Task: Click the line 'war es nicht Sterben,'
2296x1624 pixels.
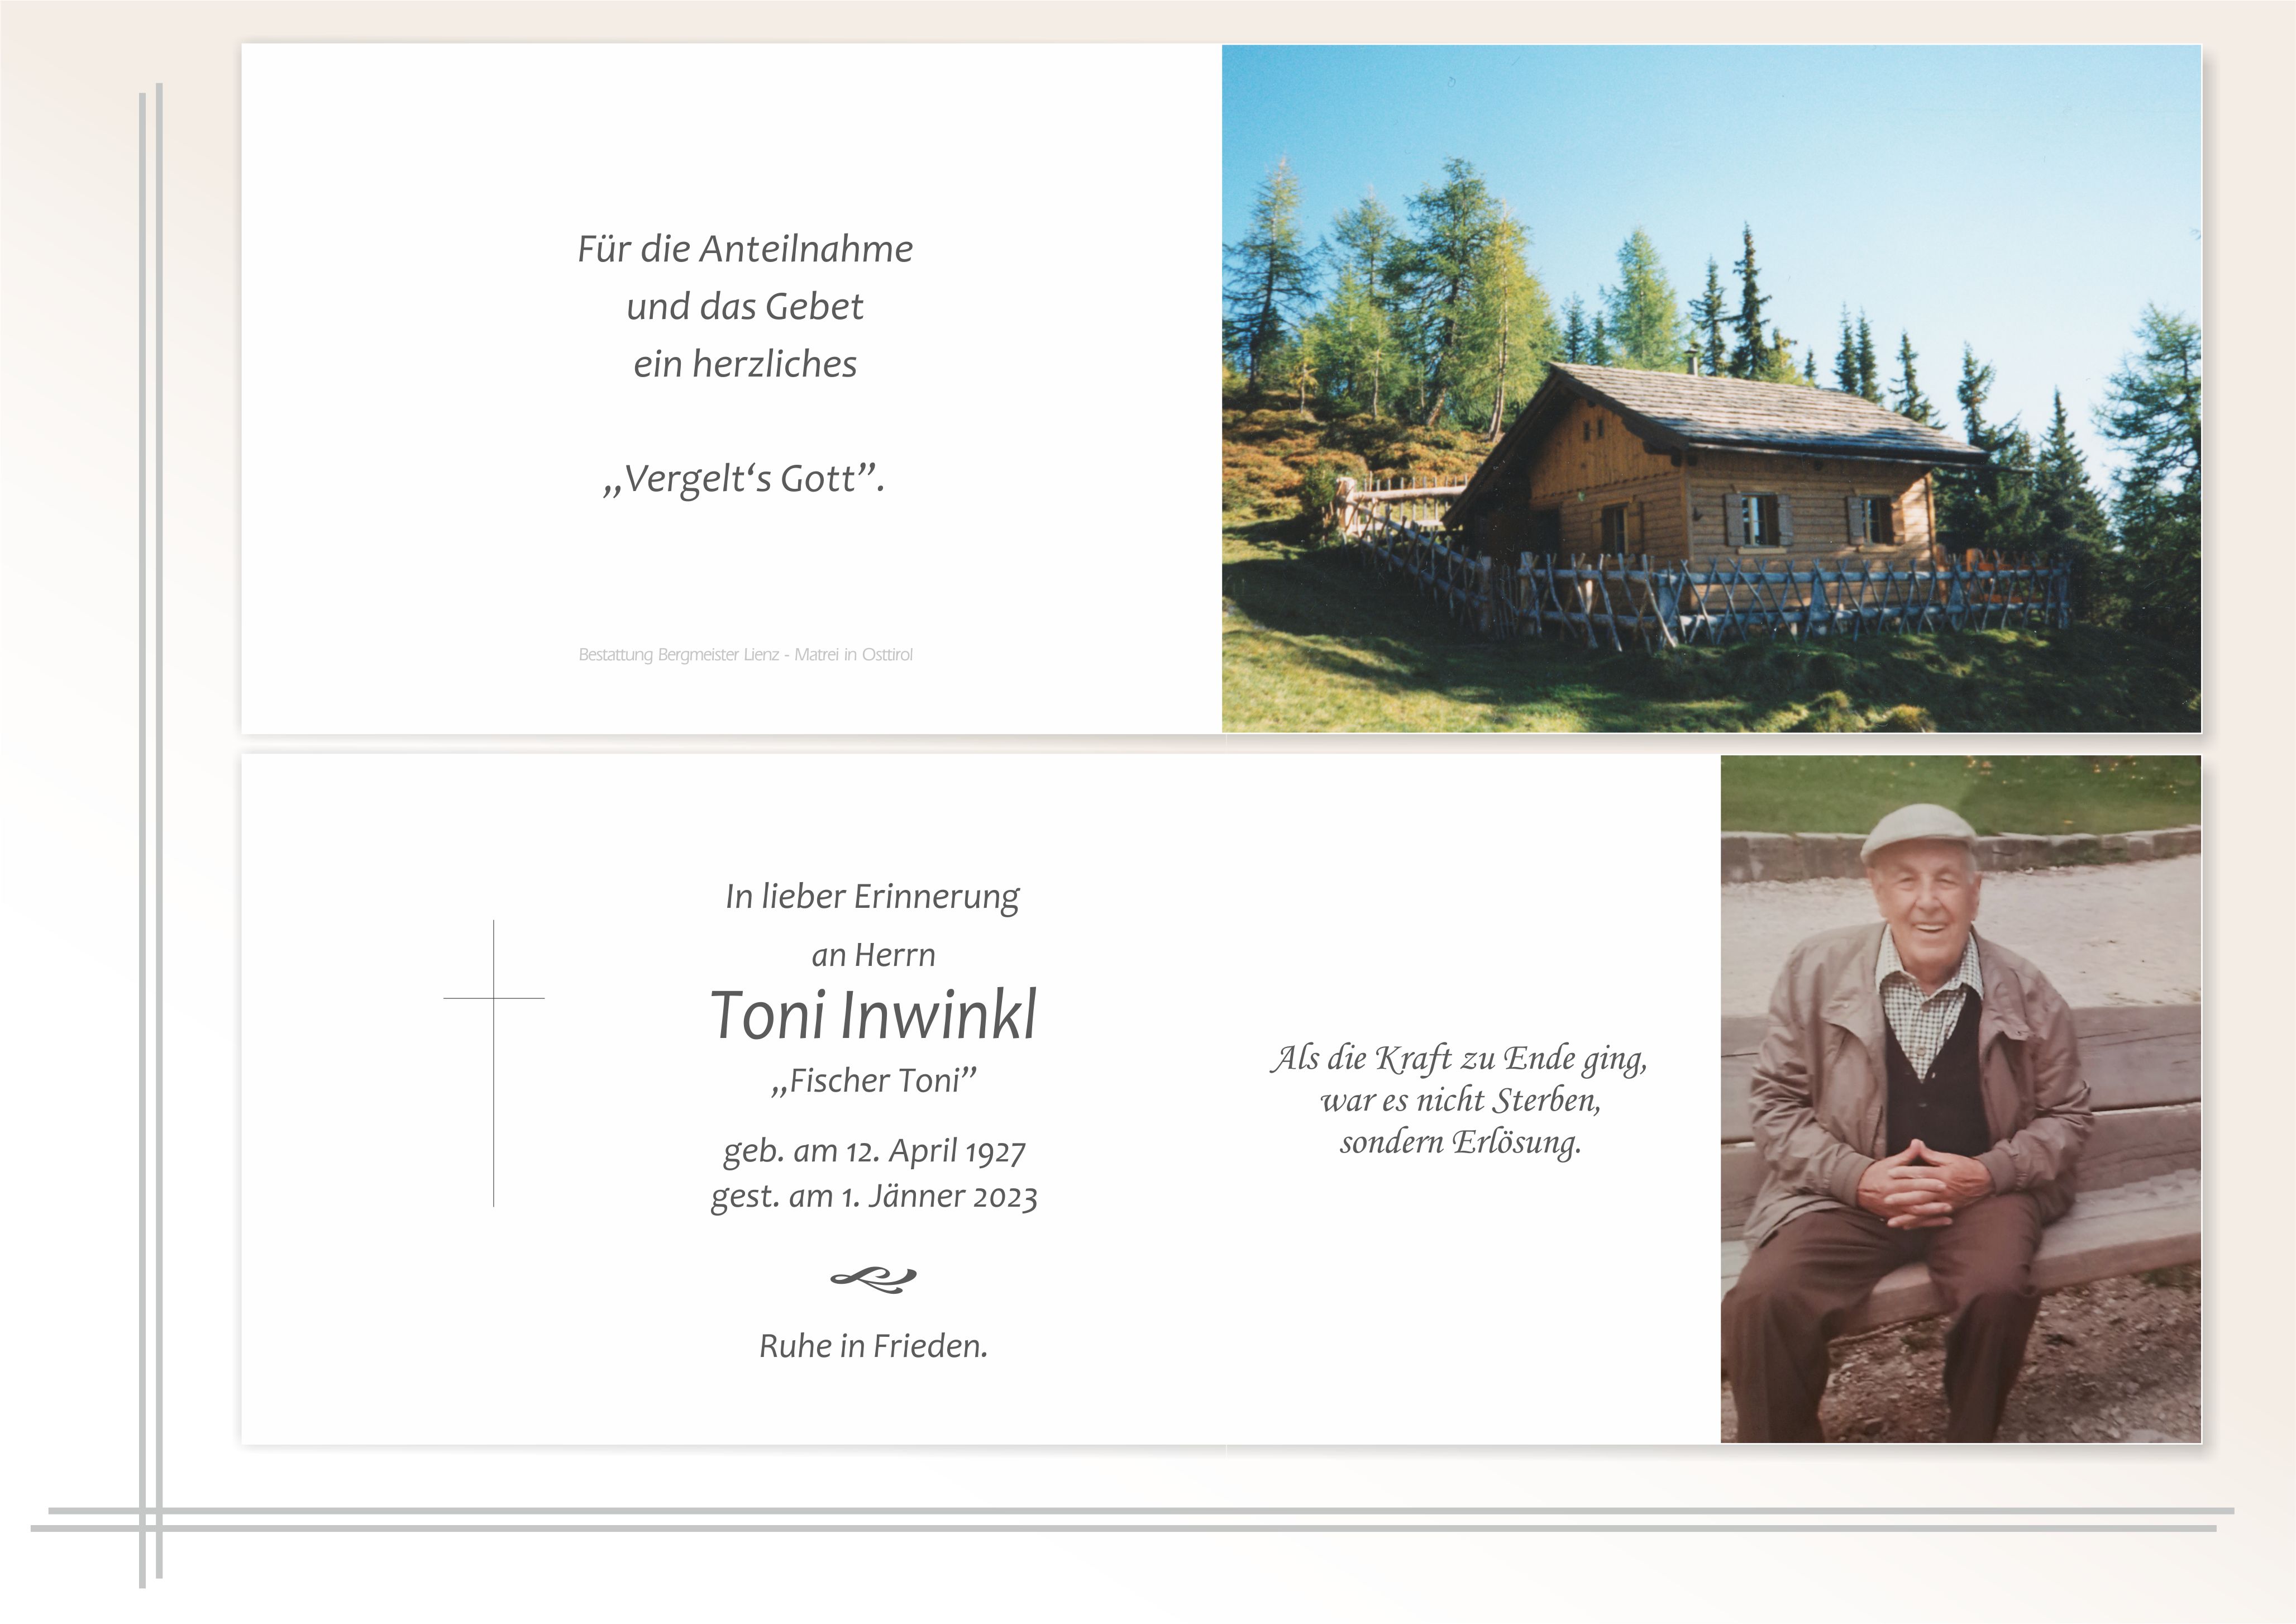Action: 1460,1101
